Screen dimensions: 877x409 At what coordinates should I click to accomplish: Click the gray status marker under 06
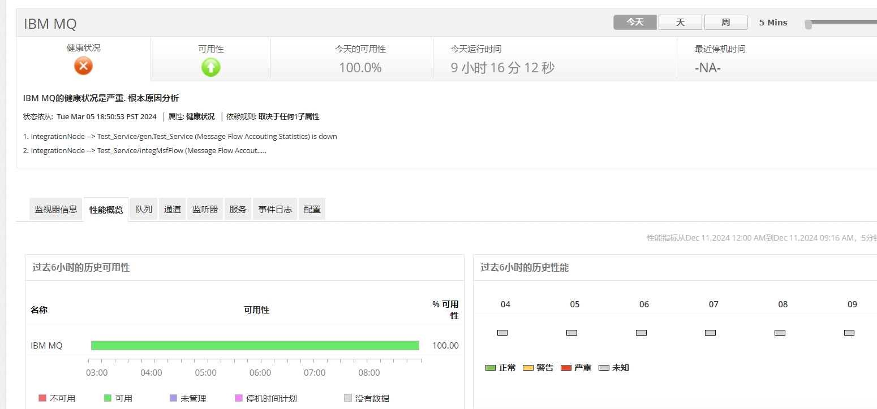641,333
